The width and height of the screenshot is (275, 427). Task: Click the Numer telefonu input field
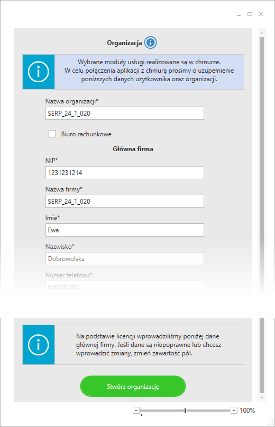coord(125,287)
